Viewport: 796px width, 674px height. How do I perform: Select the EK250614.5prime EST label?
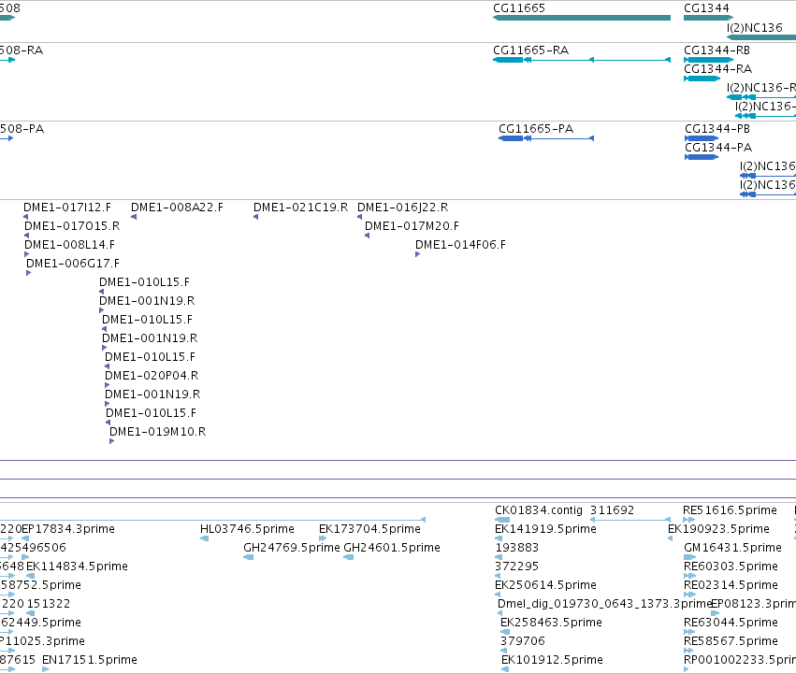[x=545, y=586]
